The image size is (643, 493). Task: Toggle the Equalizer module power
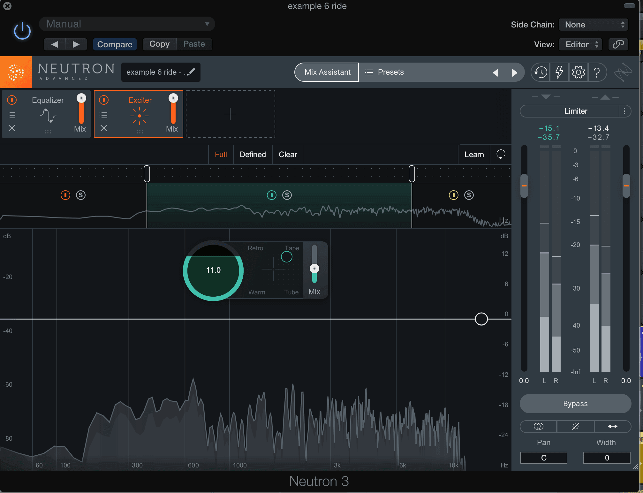pos(12,100)
